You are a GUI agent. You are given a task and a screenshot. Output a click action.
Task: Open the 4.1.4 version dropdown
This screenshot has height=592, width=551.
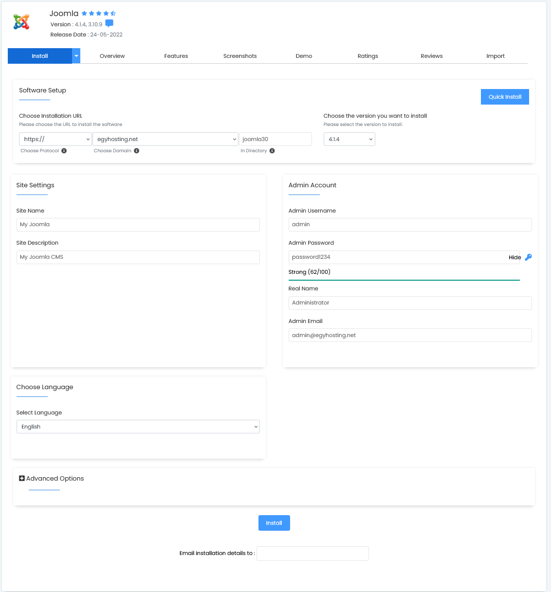click(349, 139)
